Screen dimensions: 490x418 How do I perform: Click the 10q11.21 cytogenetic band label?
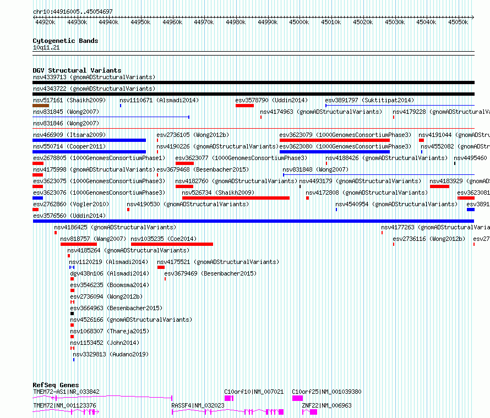(x=46, y=47)
